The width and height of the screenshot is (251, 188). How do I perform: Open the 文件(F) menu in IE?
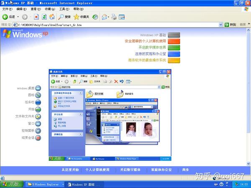pos(7,9)
